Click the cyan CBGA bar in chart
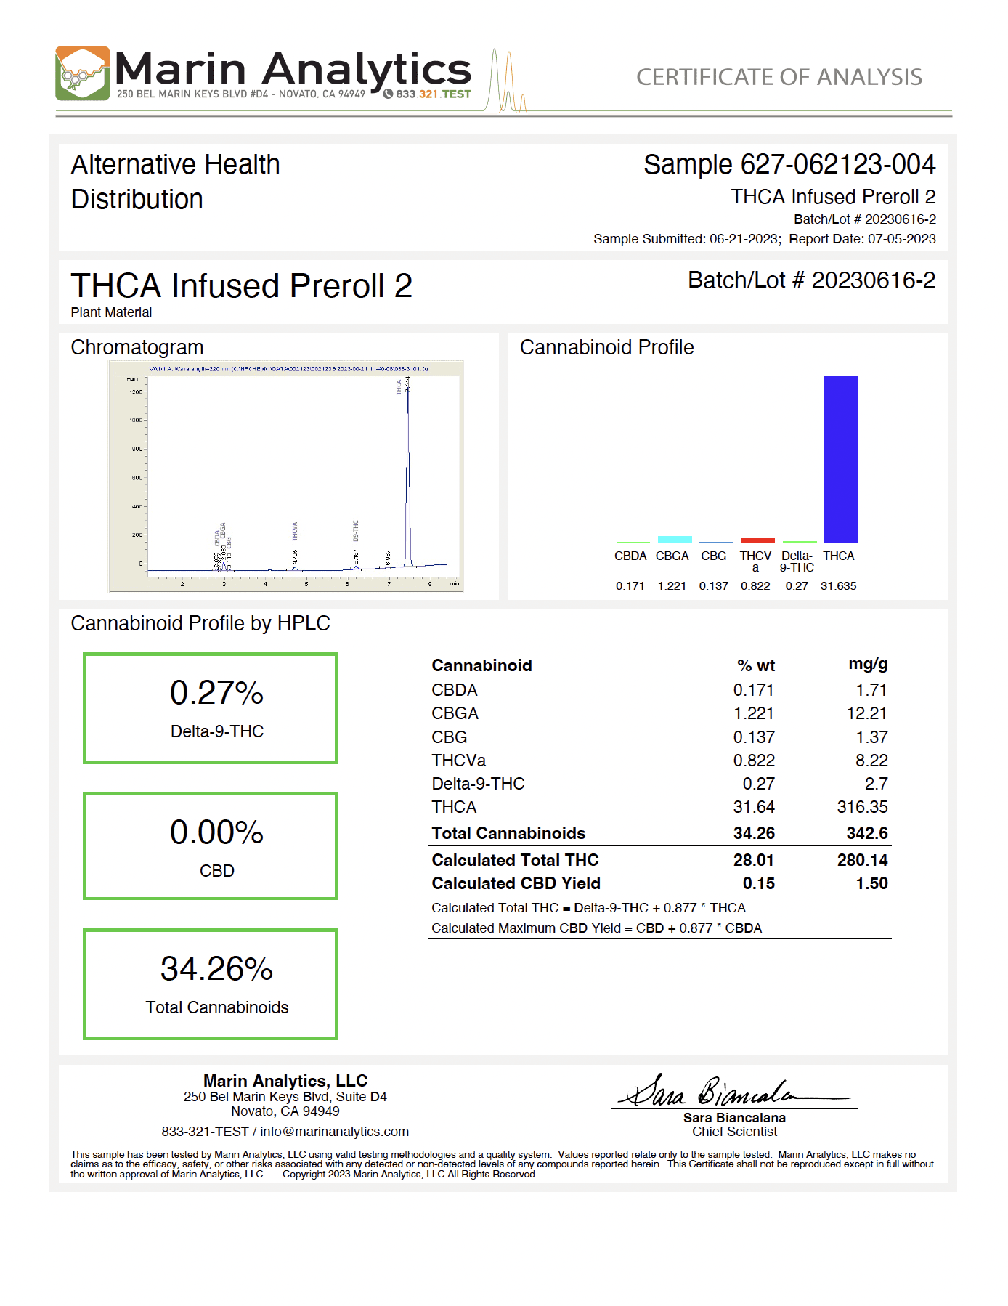The image size is (1008, 1306). pos(675,540)
